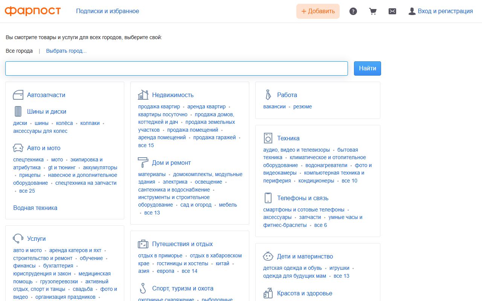This screenshot has height=301, width=482.
Task: Click the tire icon next to Шины и диски
Action: (x=18, y=111)
